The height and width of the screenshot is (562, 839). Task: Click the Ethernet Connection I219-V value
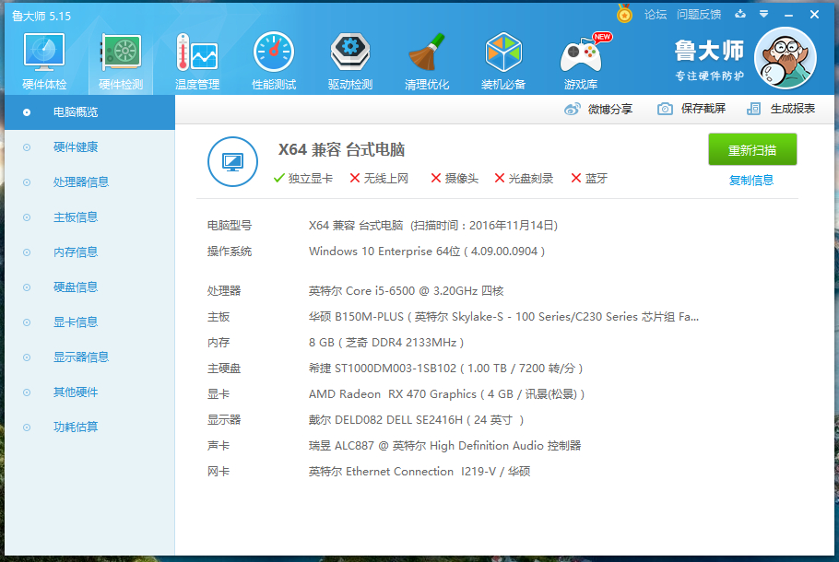point(419,472)
